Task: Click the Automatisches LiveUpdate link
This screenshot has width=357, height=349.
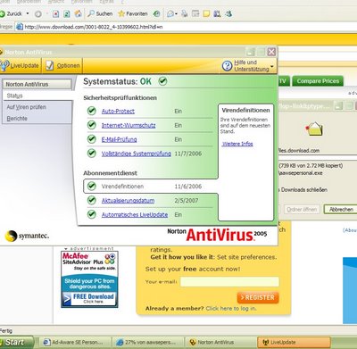Action: pos(135,214)
